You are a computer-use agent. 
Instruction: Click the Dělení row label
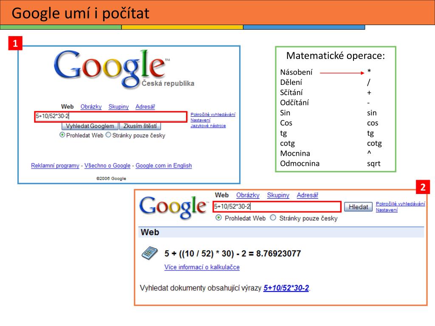click(291, 82)
